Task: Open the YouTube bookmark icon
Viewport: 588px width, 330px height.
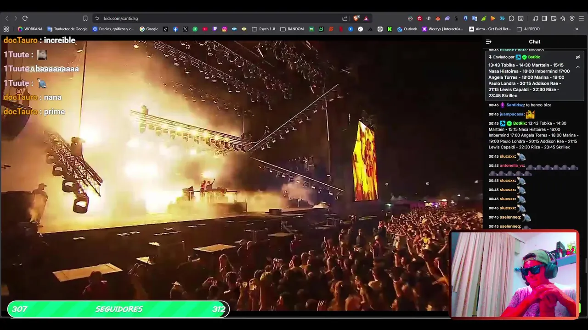Action: 205,29
